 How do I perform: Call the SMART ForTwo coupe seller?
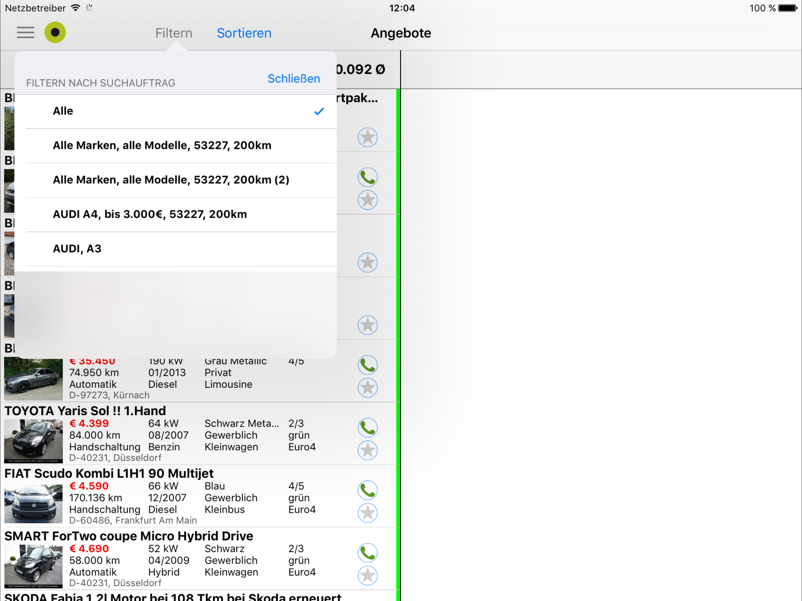pyautogui.click(x=368, y=553)
